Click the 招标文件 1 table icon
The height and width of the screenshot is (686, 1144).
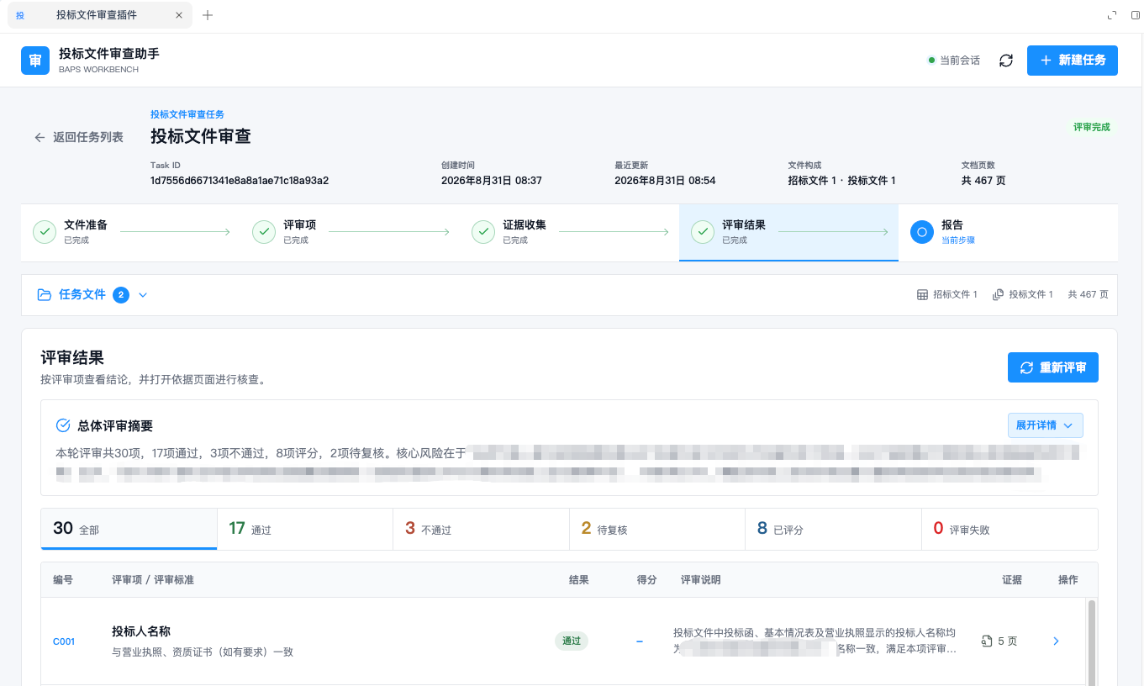[x=922, y=295]
